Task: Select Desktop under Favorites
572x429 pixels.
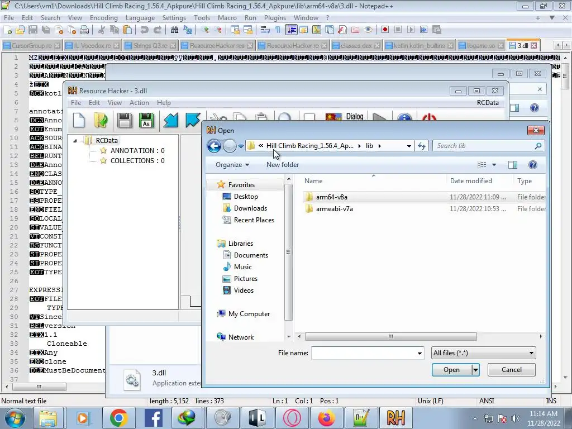Action: tap(246, 197)
